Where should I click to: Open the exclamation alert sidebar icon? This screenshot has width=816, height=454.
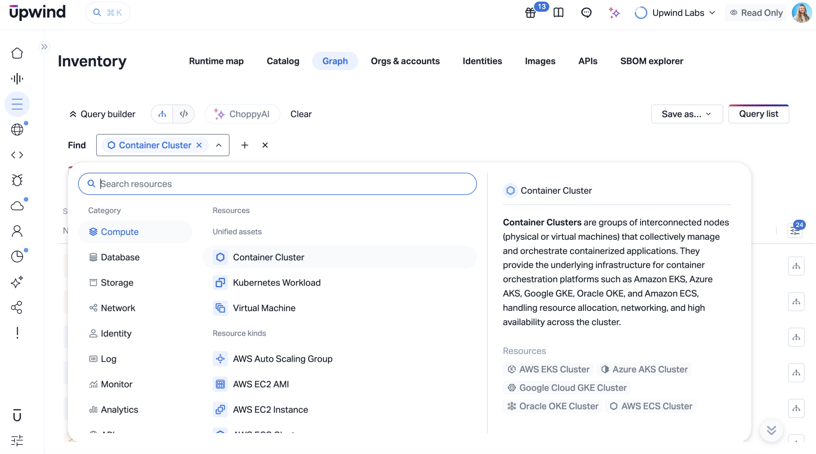[17, 333]
